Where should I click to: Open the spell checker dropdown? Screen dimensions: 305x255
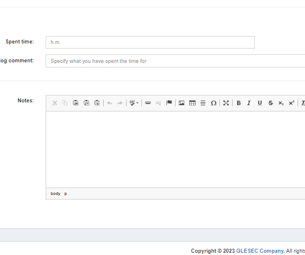134,103
